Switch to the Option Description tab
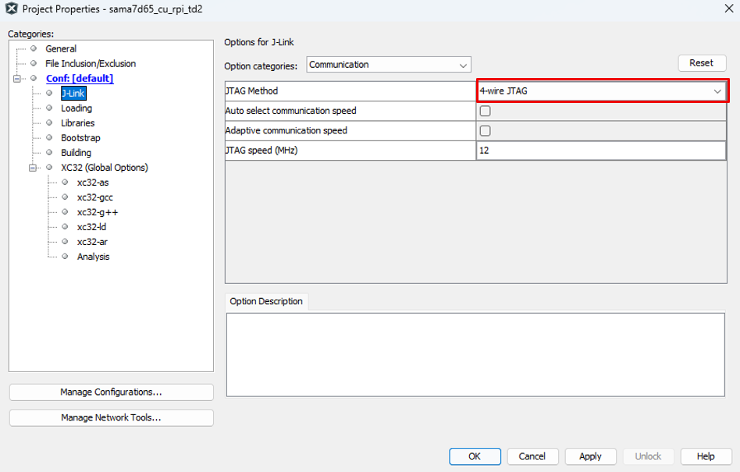The image size is (740, 472). pos(266,302)
